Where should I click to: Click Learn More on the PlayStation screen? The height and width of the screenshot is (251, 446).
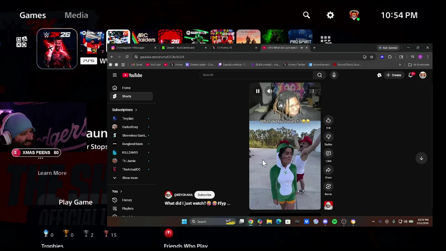(52, 173)
